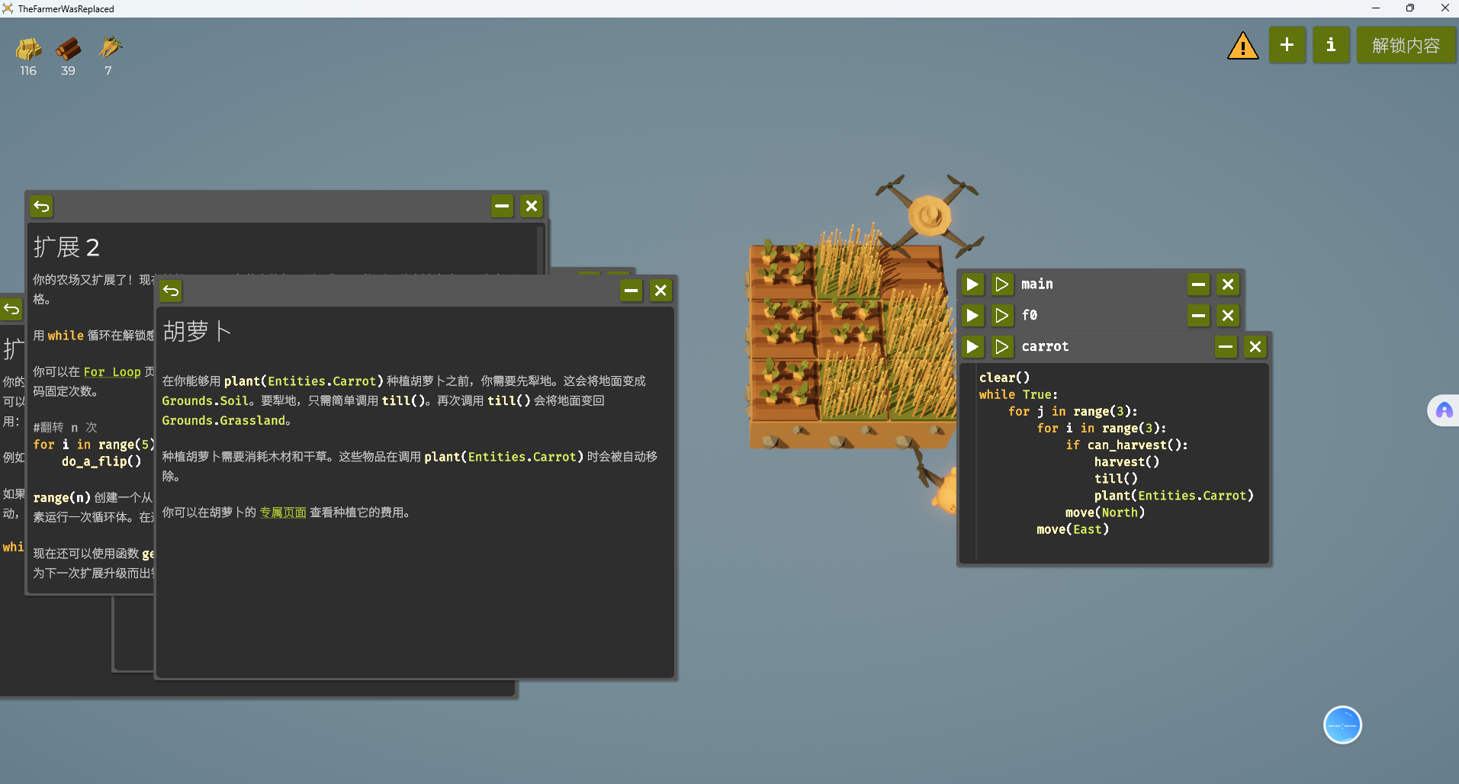Close the TheFarmerWasReplaced application
The width and height of the screenshot is (1459, 784).
point(1445,8)
